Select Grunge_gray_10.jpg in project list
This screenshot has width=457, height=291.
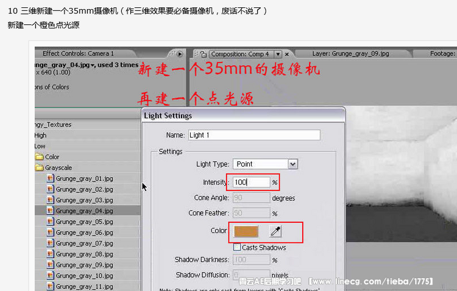[84, 276]
